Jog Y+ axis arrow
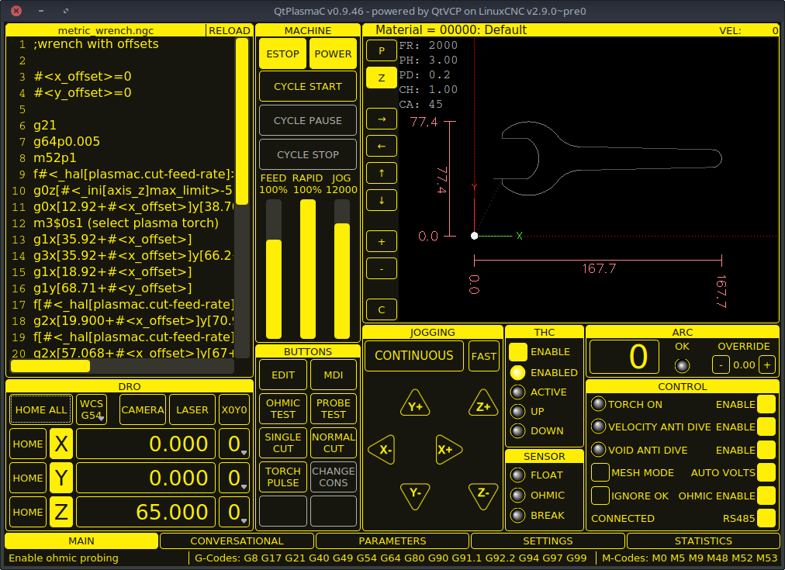This screenshot has height=570, width=785. point(415,404)
